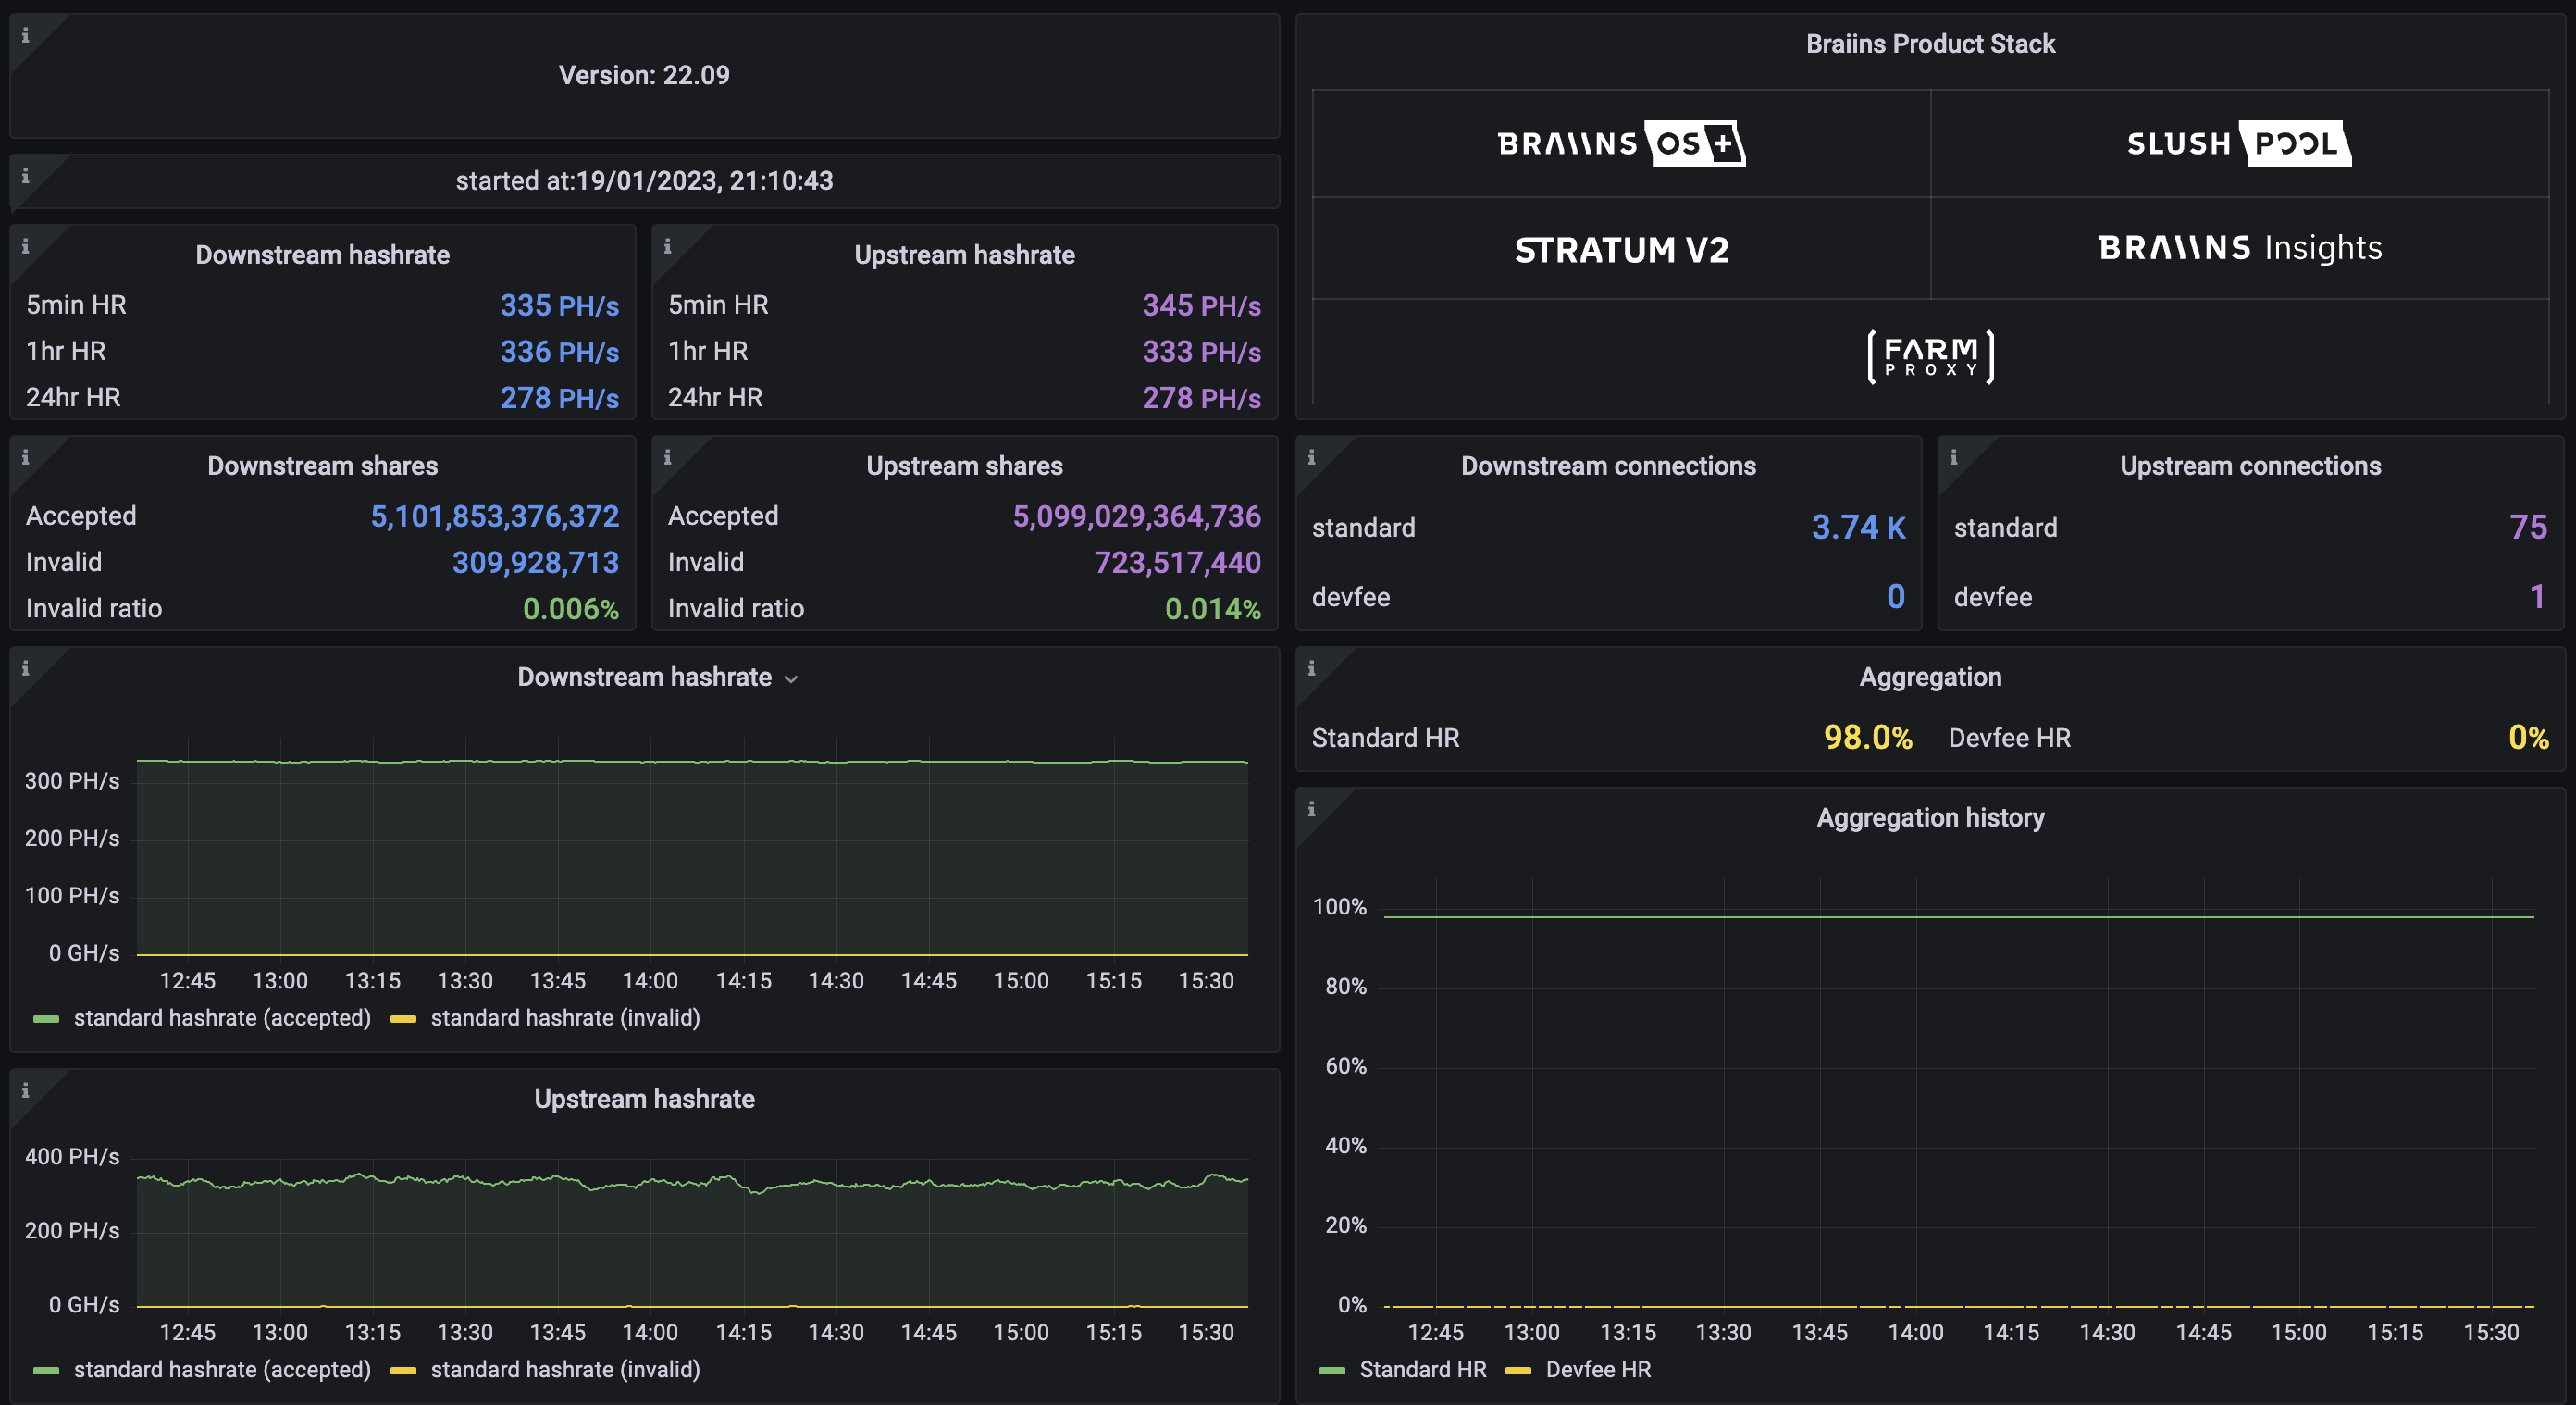The width and height of the screenshot is (2576, 1405).
Task: Click the Version panel info icon
Action: 25,35
